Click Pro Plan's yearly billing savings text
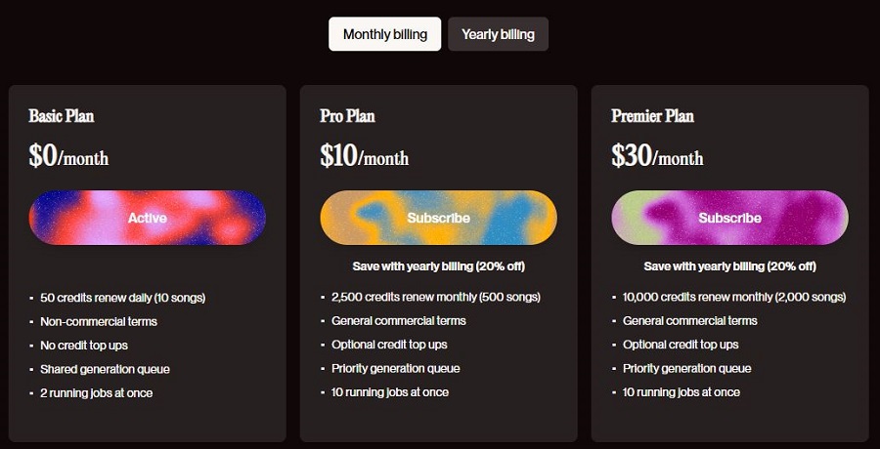880x449 pixels. pos(438,266)
